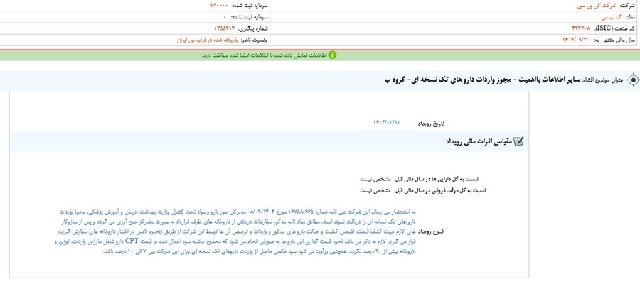
Task: Click registered capital value ۷۴۰۰۰۰
Action: click(219, 6)
